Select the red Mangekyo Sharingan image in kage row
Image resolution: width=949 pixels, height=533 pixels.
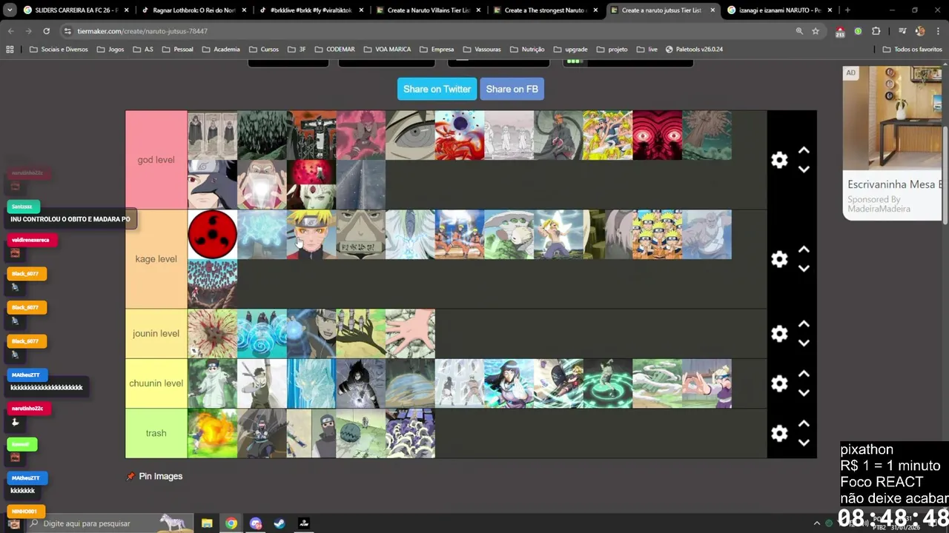(212, 235)
